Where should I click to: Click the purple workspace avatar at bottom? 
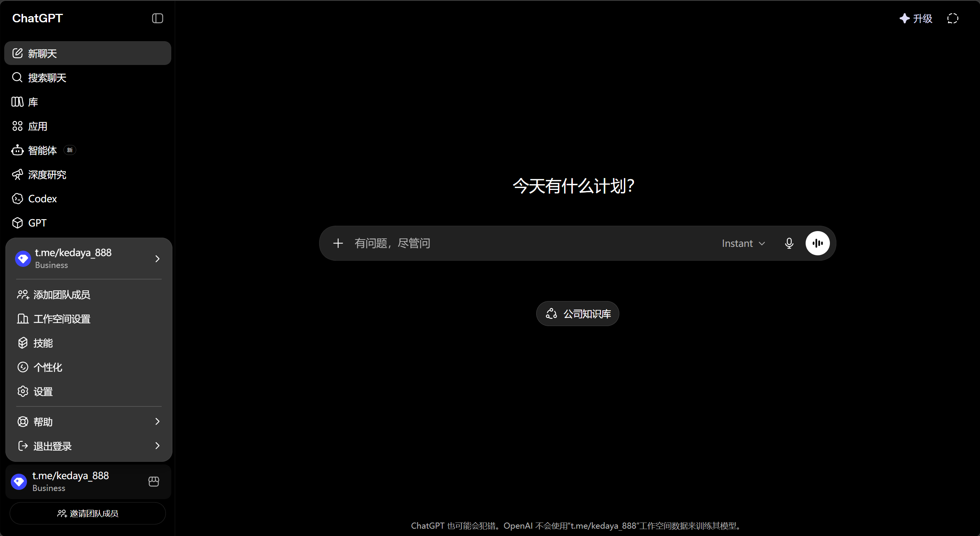click(x=19, y=482)
